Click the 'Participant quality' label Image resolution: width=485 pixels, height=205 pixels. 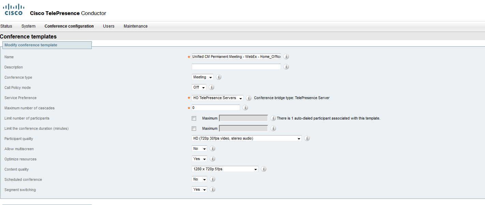point(19,139)
